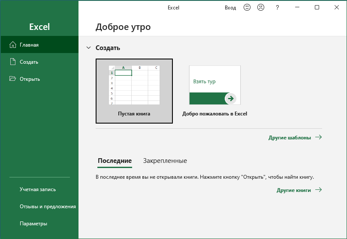The image size is (347, 239).
Task: Open Параметры in the sidebar
Action: point(33,224)
